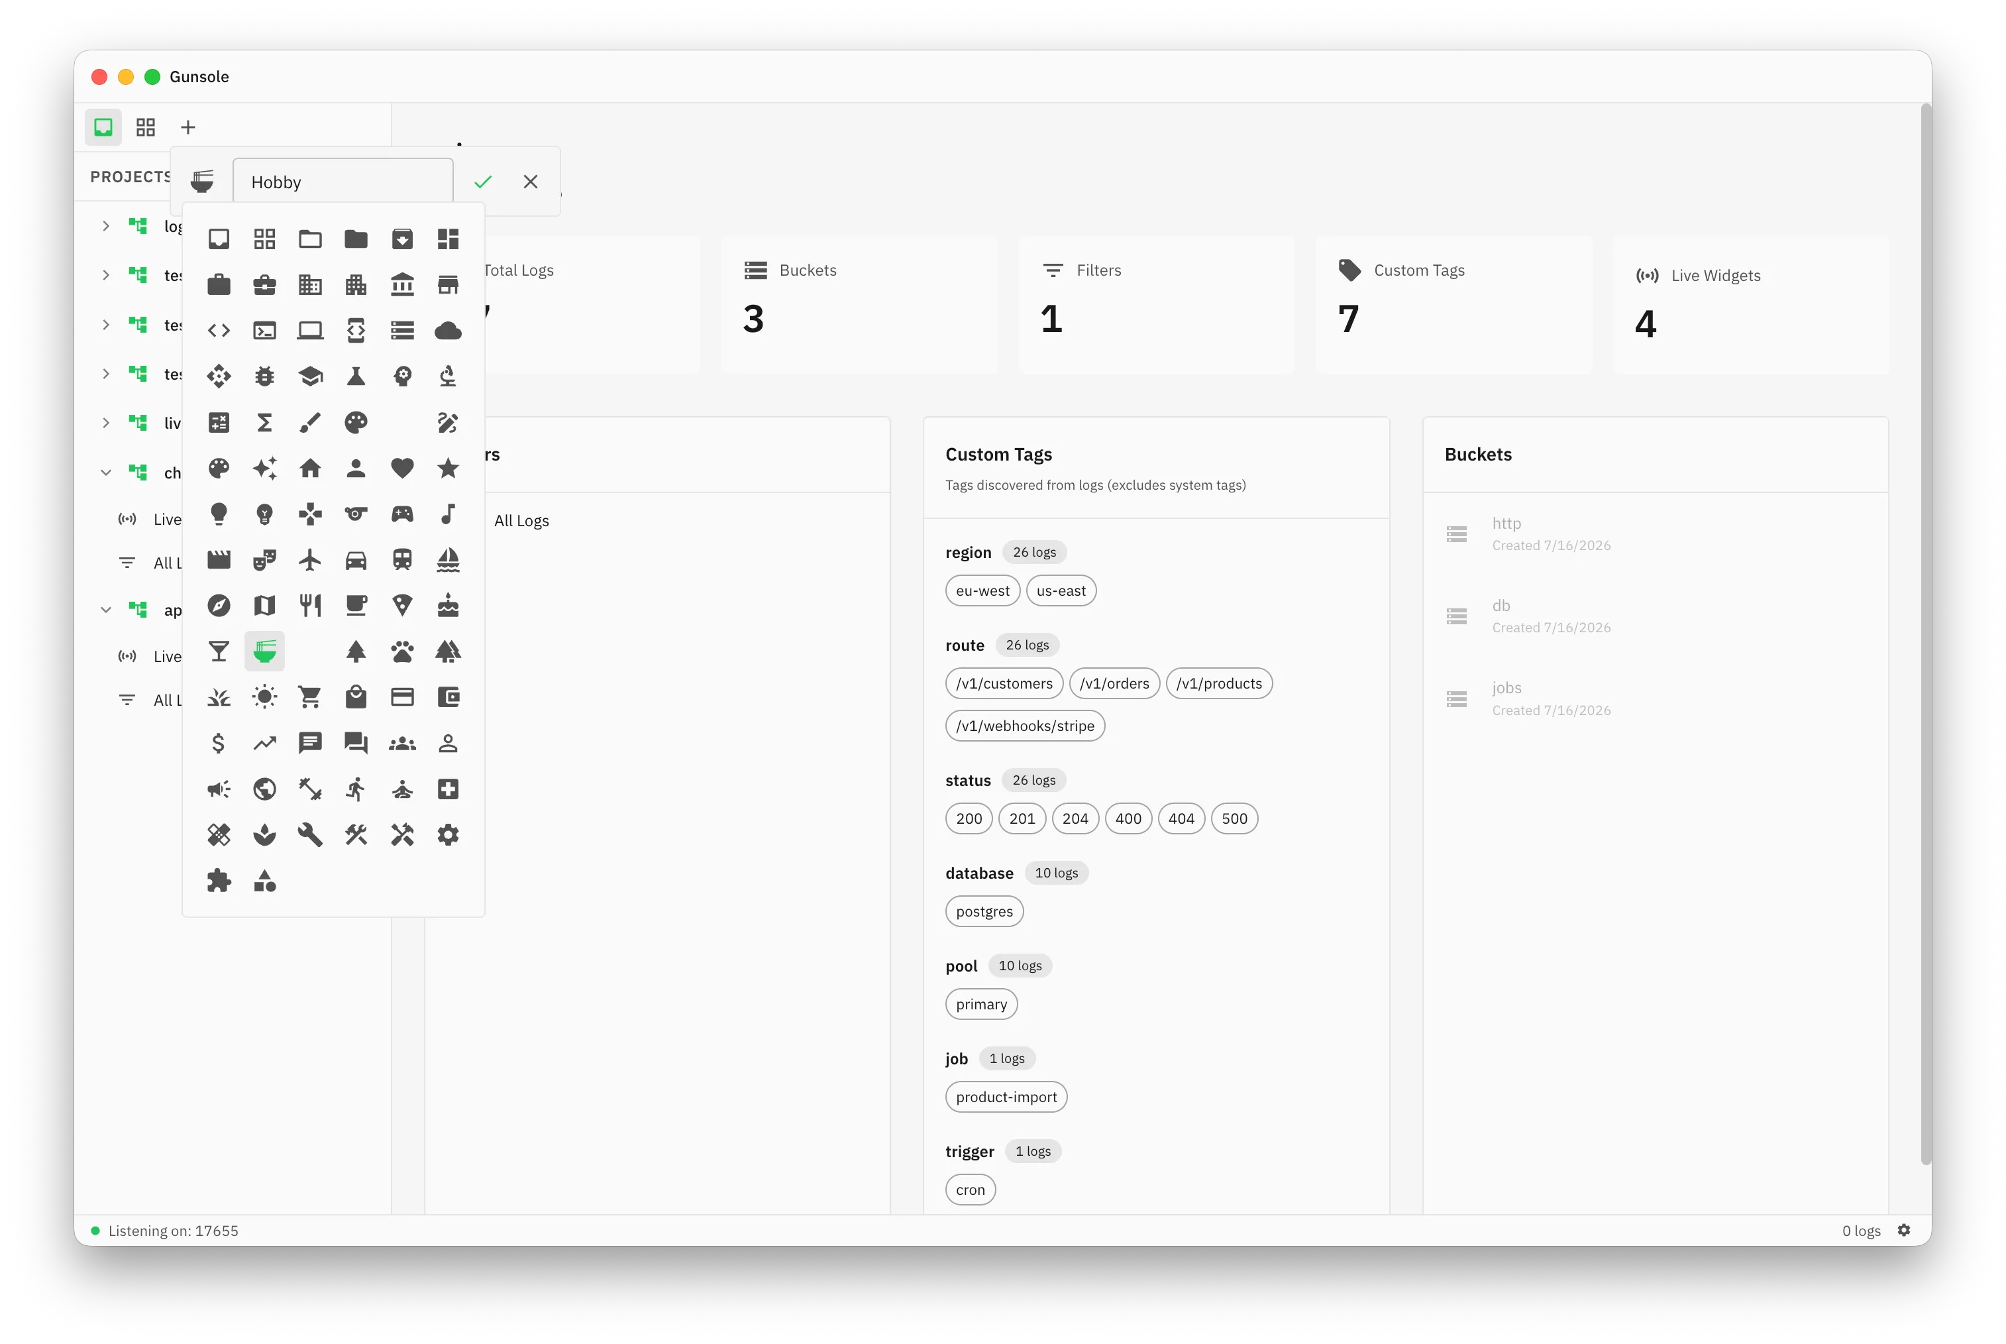Choose the megaphone icon
This screenshot has height=1344, width=2006.
219,789
